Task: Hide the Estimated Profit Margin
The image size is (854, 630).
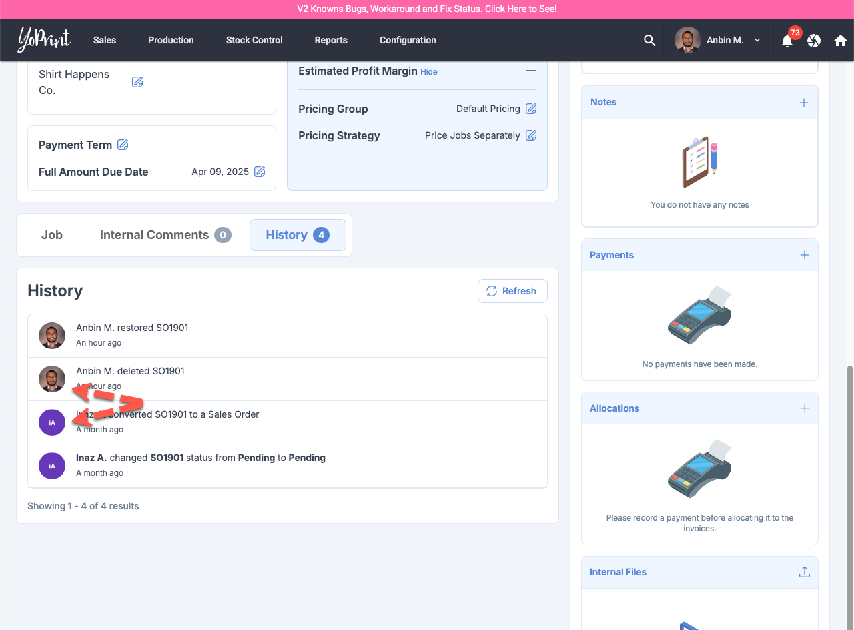Action: click(429, 71)
